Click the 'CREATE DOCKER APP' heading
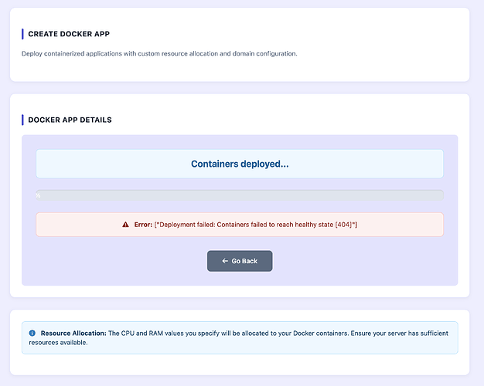The height and width of the screenshot is (386, 484). (69, 34)
